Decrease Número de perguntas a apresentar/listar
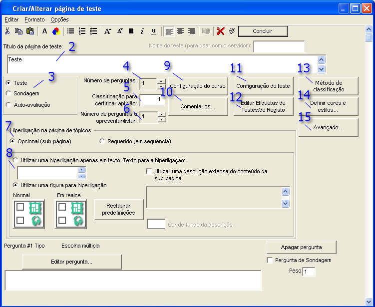Viewport: 375px width, 307px height. pos(161,119)
